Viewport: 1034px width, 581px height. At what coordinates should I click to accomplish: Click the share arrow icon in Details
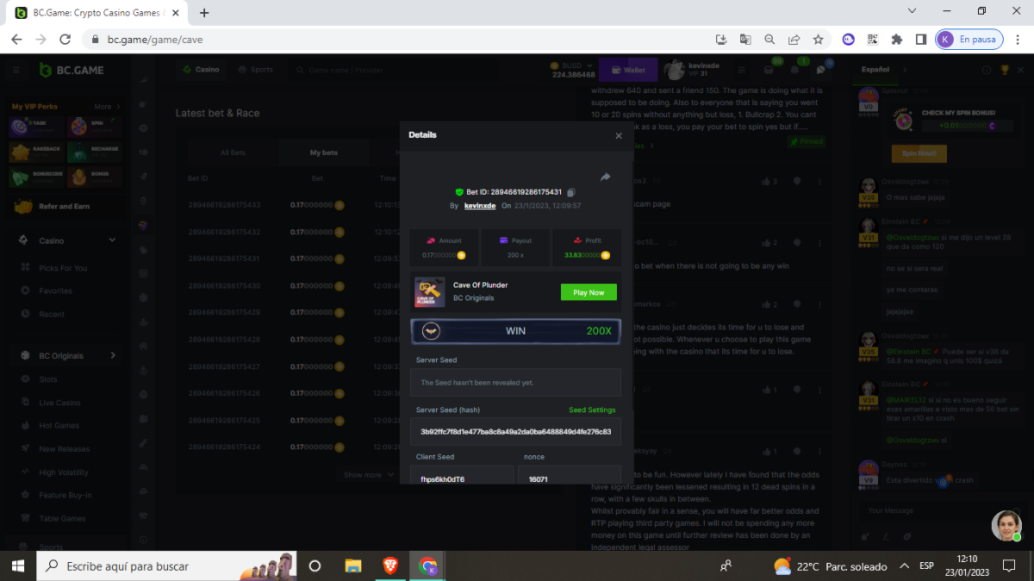[x=605, y=177]
